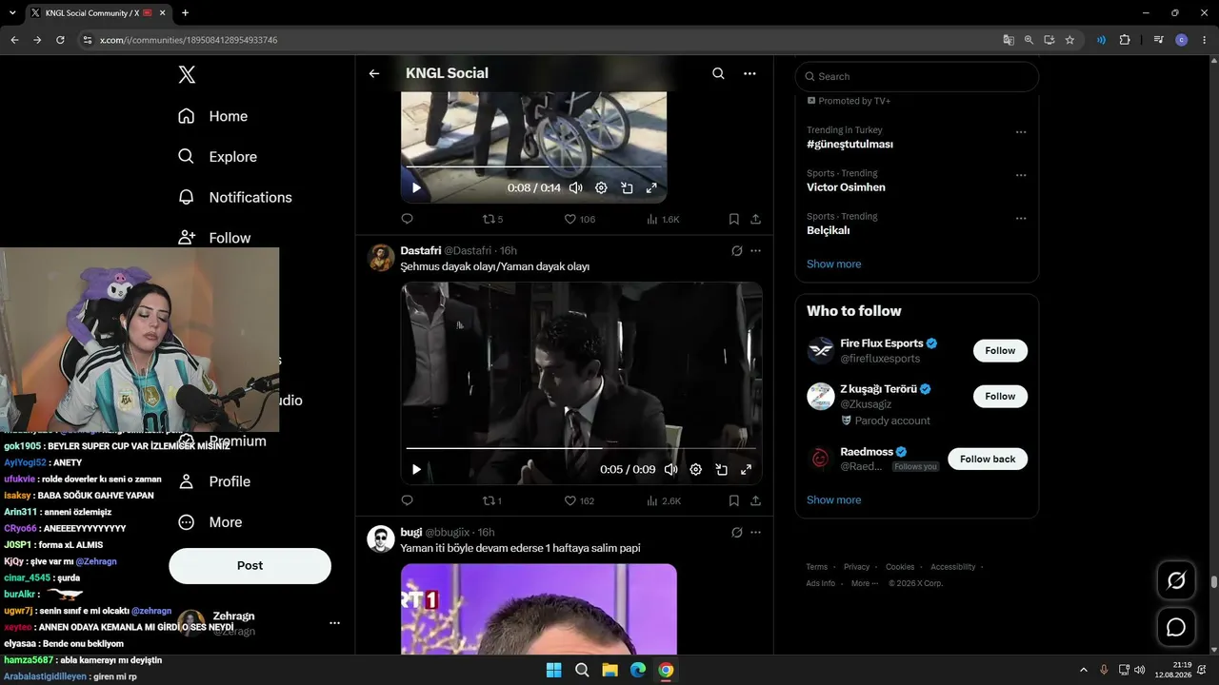Share Dastafri's post
This screenshot has height=685, width=1219.
click(755, 500)
